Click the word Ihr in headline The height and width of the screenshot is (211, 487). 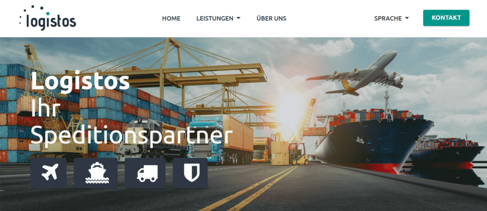(x=45, y=108)
